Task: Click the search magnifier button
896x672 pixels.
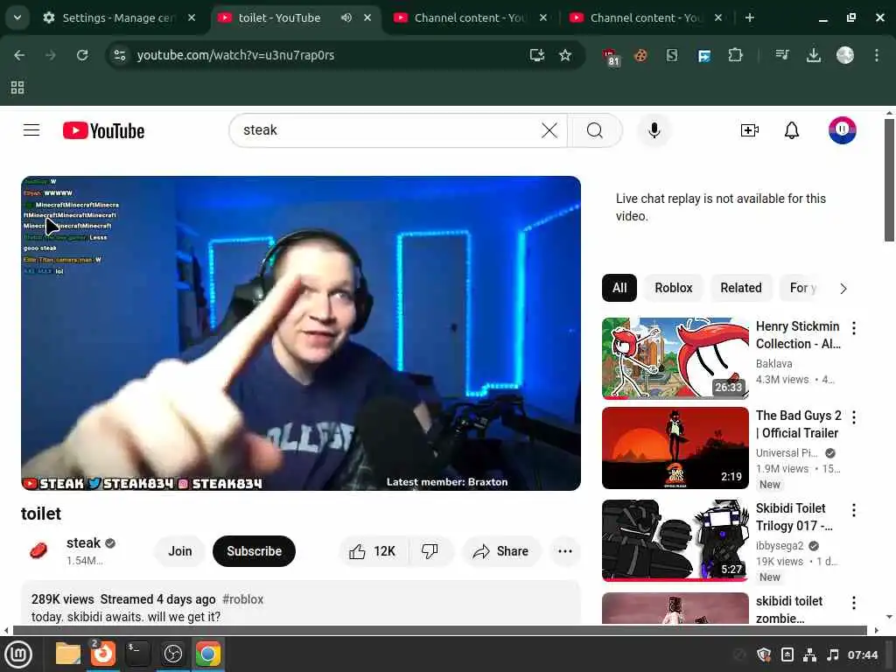Action: pyautogui.click(x=595, y=131)
